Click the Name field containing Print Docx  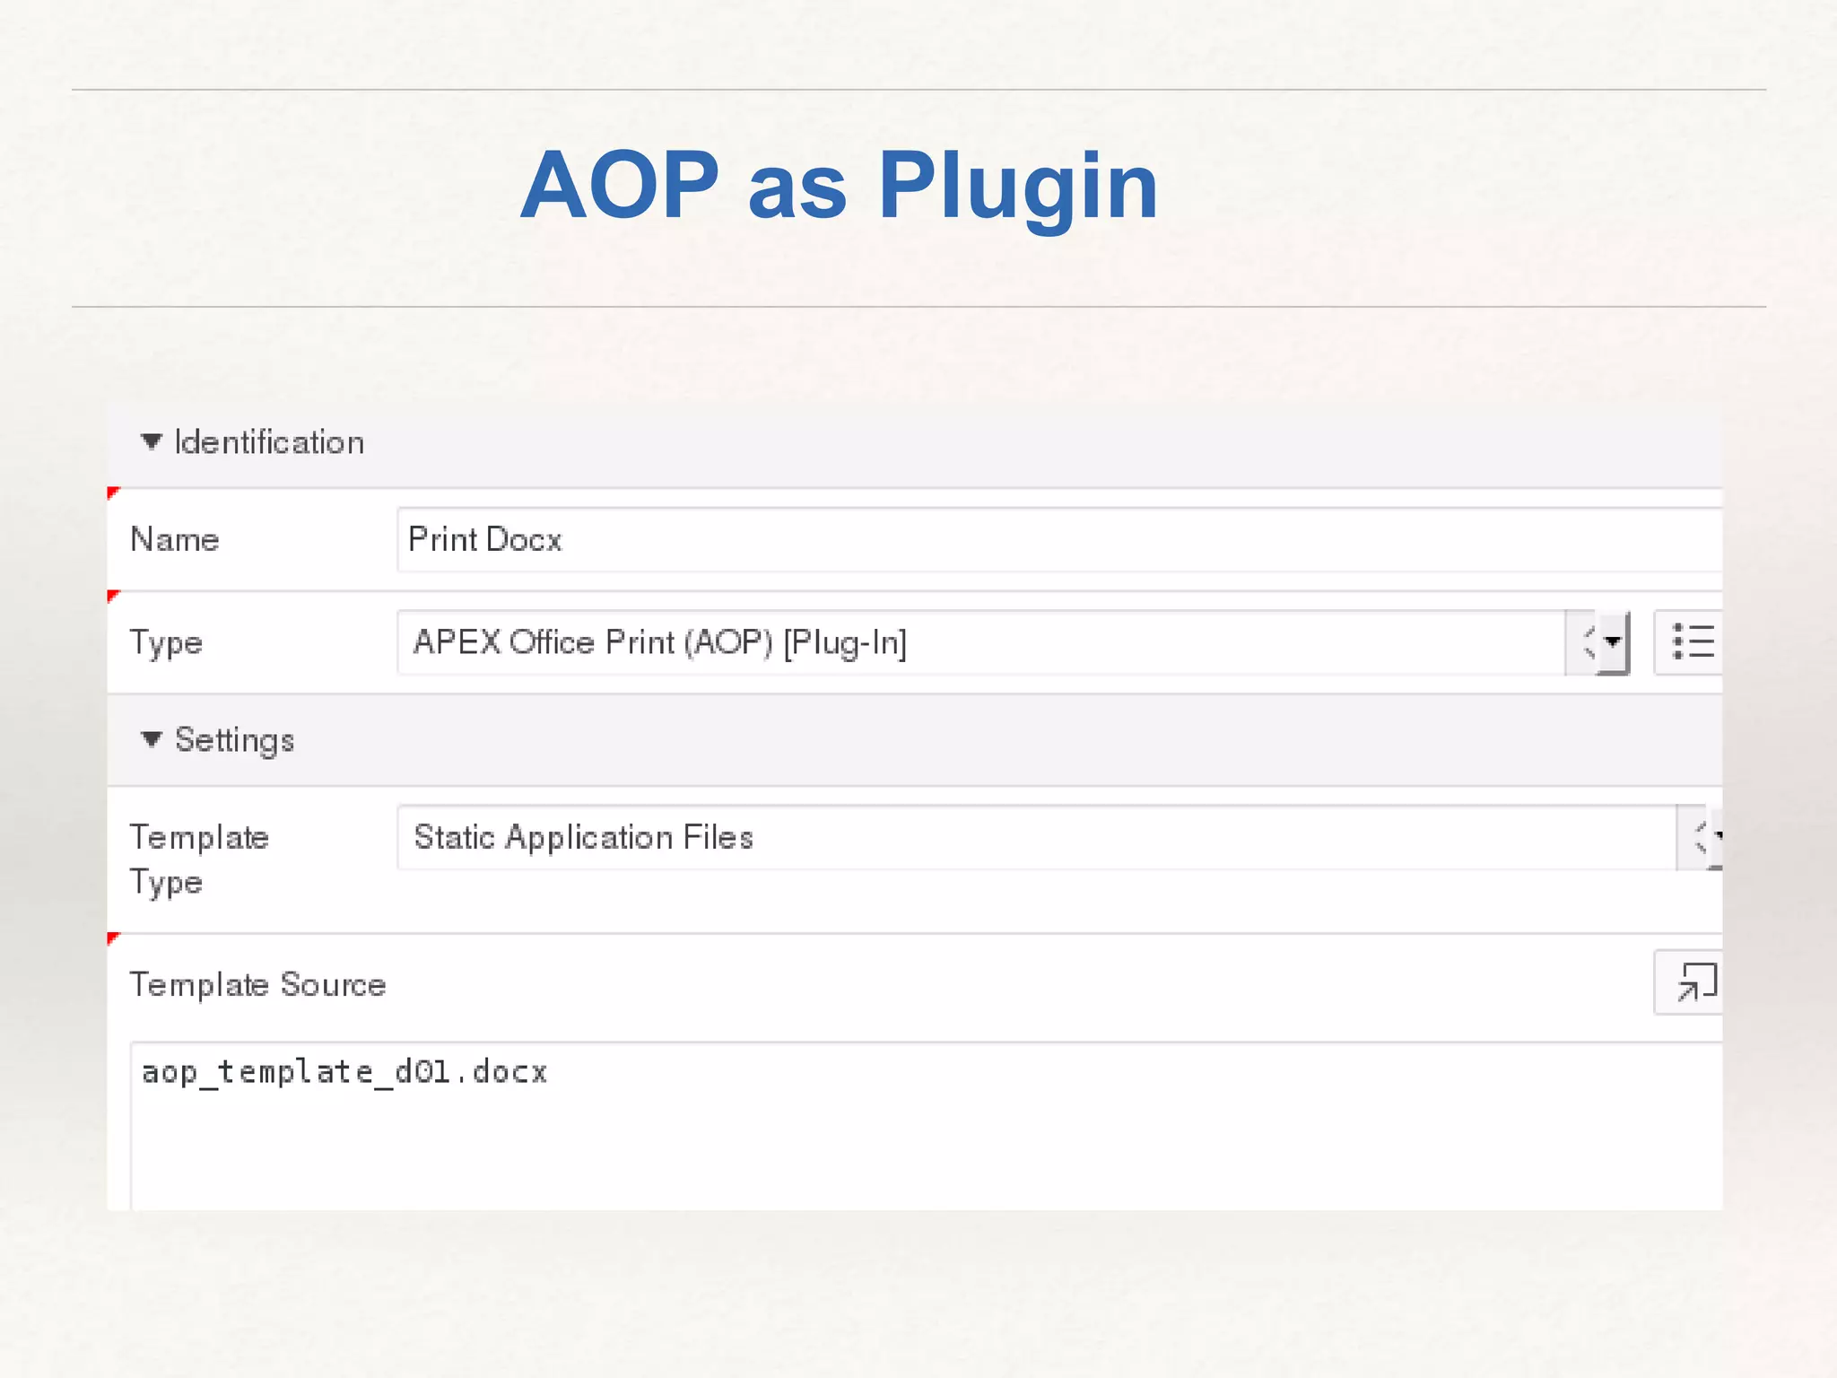coord(1059,540)
